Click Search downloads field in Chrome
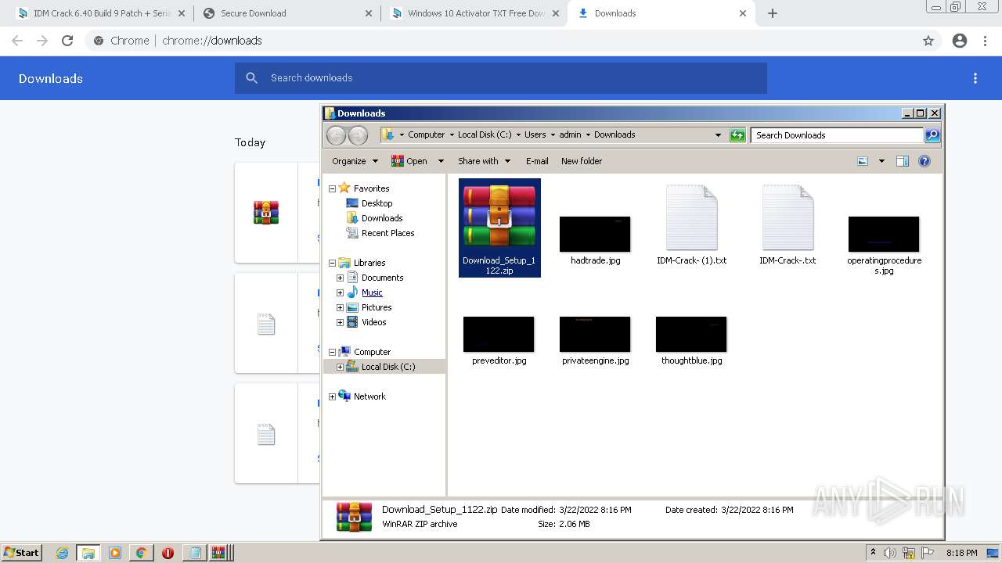The width and height of the screenshot is (1002, 563). pos(501,78)
